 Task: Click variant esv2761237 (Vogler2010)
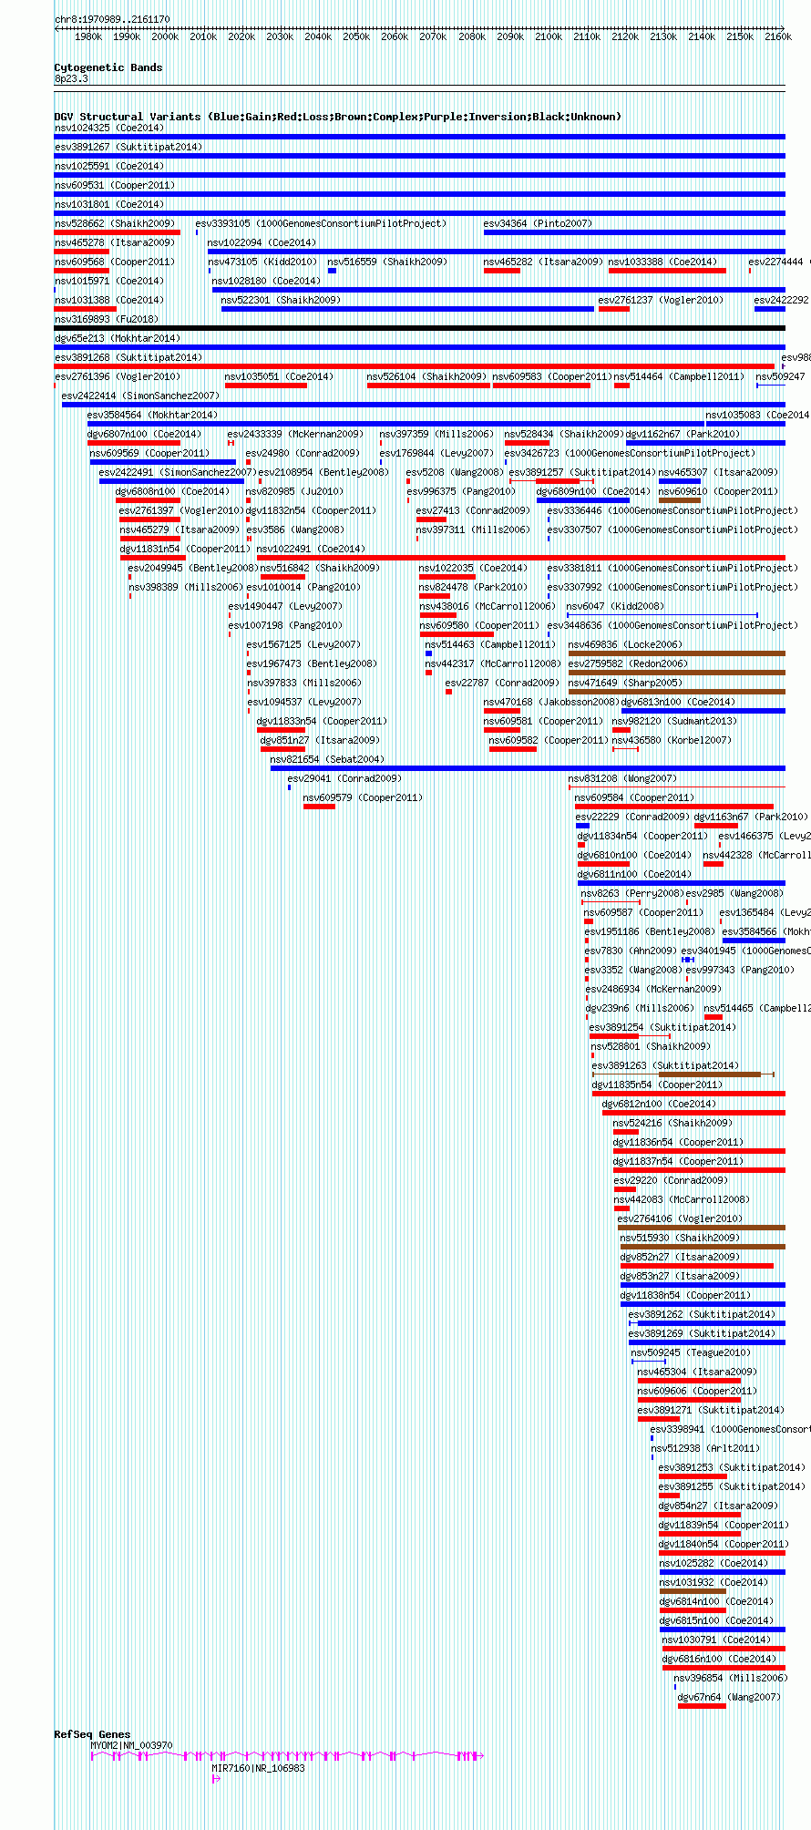pos(662,300)
